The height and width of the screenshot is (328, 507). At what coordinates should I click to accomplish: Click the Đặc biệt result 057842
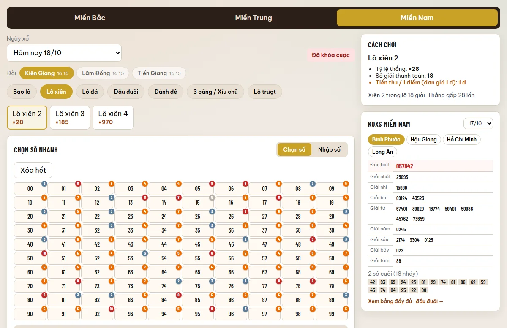(x=405, y=166)
